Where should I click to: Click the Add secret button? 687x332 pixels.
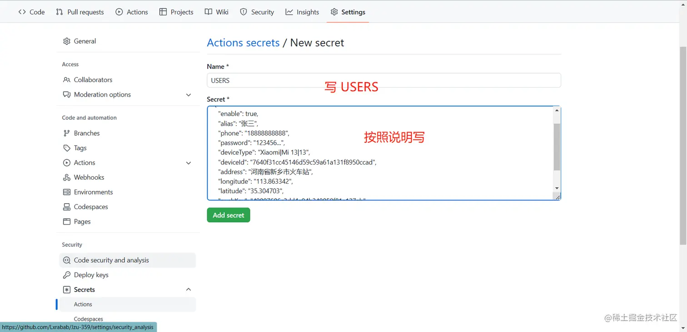tap(229, 215)
